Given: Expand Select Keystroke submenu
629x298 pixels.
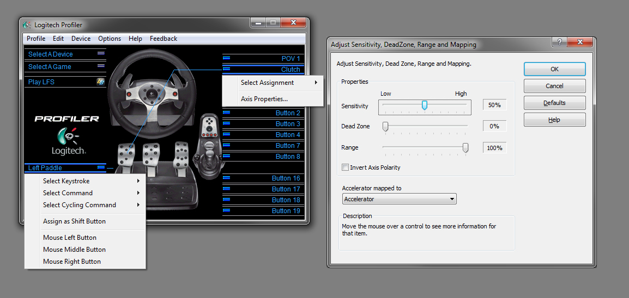Looking at the screenshot, I should 84,181.
